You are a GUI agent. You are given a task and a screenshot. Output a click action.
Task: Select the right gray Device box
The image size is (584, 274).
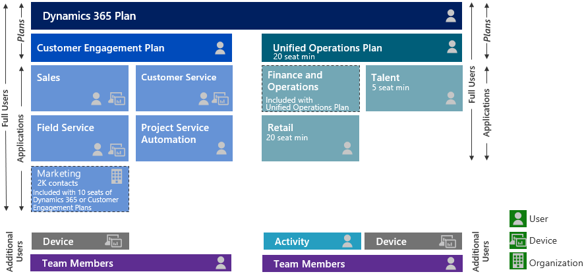pyautogui.click(x=413, y=241)
